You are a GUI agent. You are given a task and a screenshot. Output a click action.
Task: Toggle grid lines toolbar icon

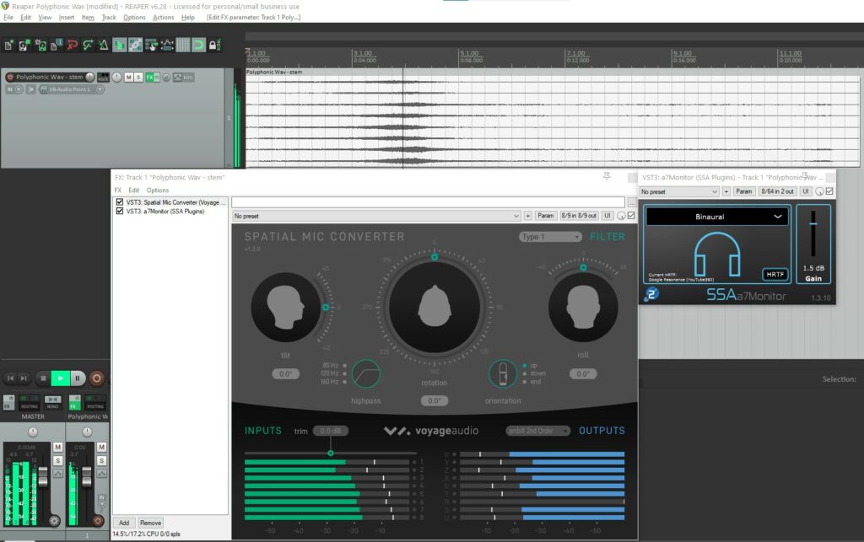point(182,46)
